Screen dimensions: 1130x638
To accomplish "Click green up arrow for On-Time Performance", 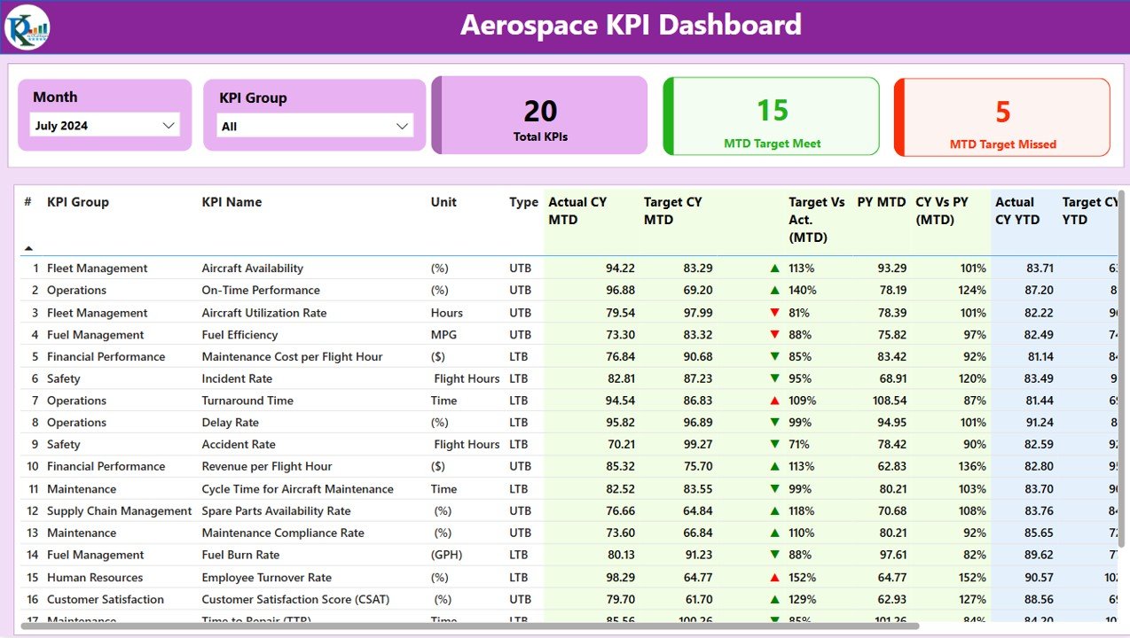I will click(774, 290).
